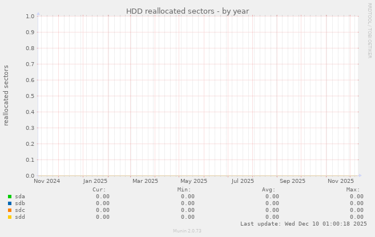Click the 'Avg:' column header

[269, 190]
